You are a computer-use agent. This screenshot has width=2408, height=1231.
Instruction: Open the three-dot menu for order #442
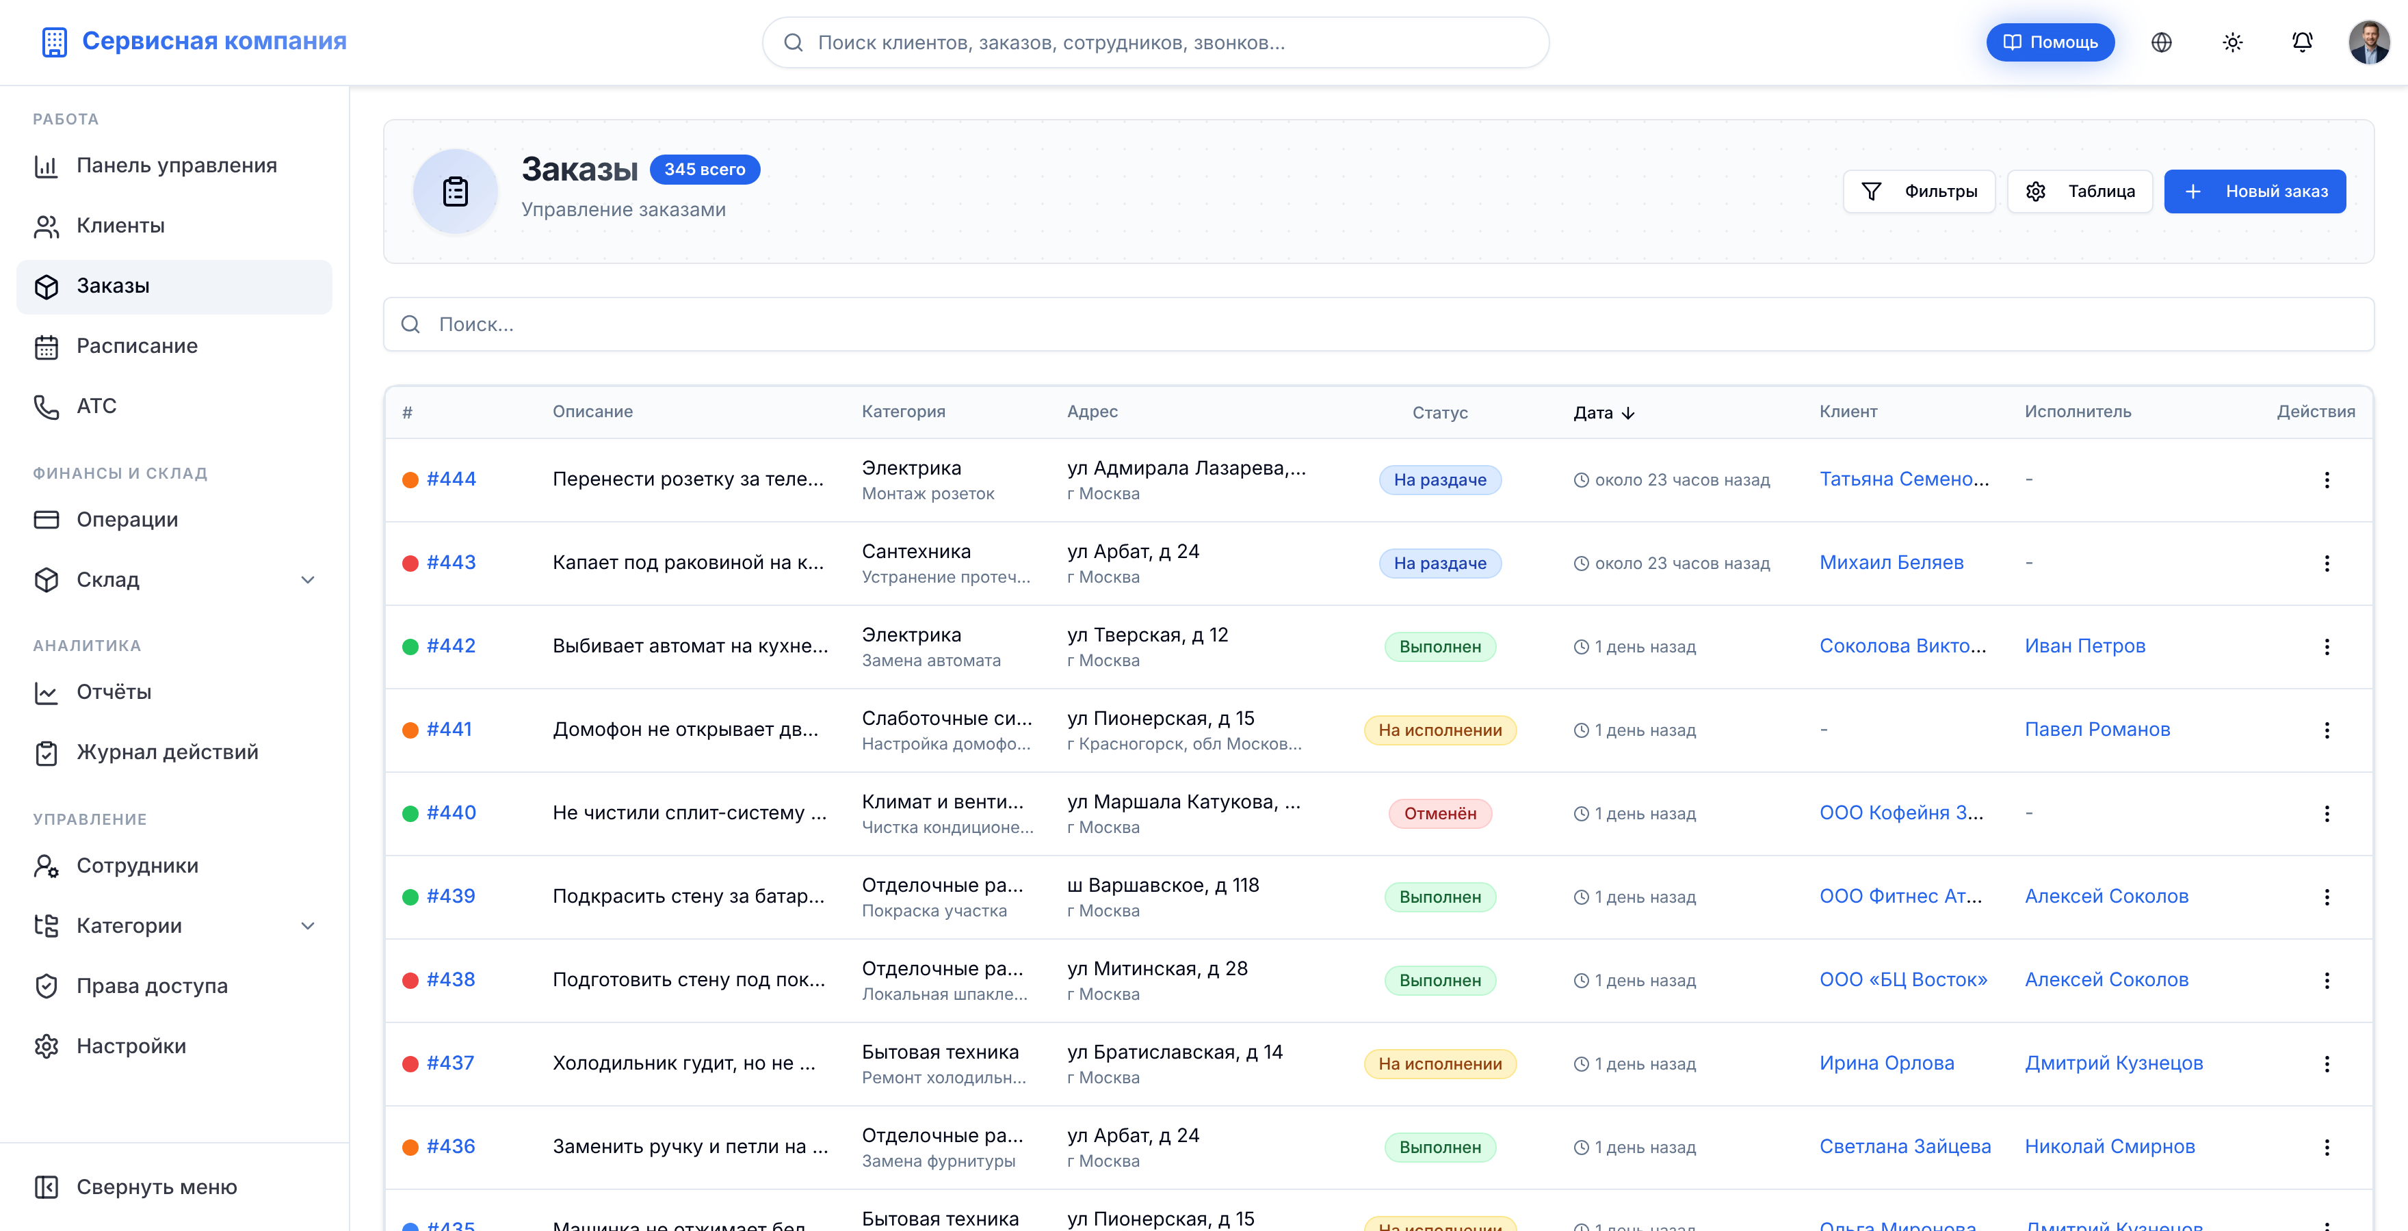[x=2327, y=647]
